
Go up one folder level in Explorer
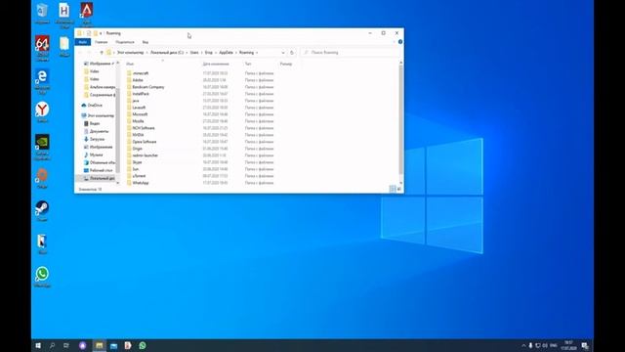pos(102,53)
